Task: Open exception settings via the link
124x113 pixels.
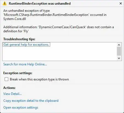Action: click(x=21, y=108)
